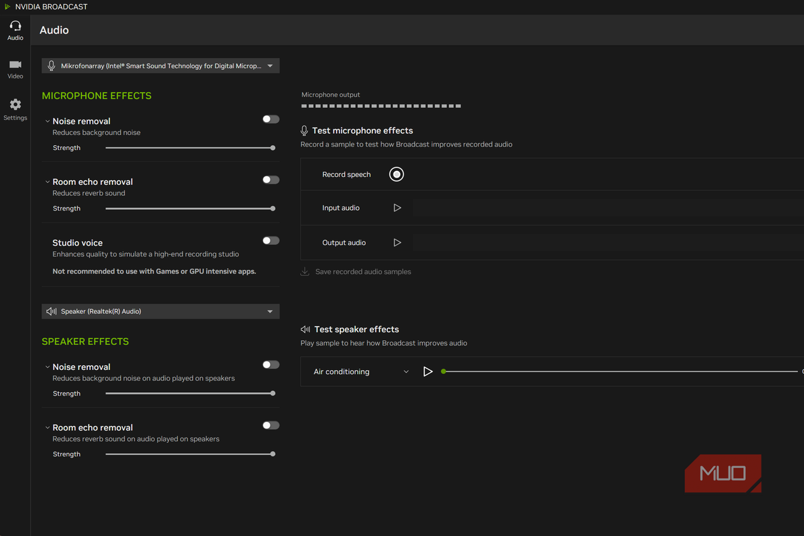The width and height of the screenshot is (804, 536).
Task: Click Save recorded audio samples link
Action: [x=363, y=272]
